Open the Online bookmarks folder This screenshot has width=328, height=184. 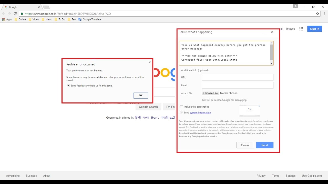click(20, 19)
